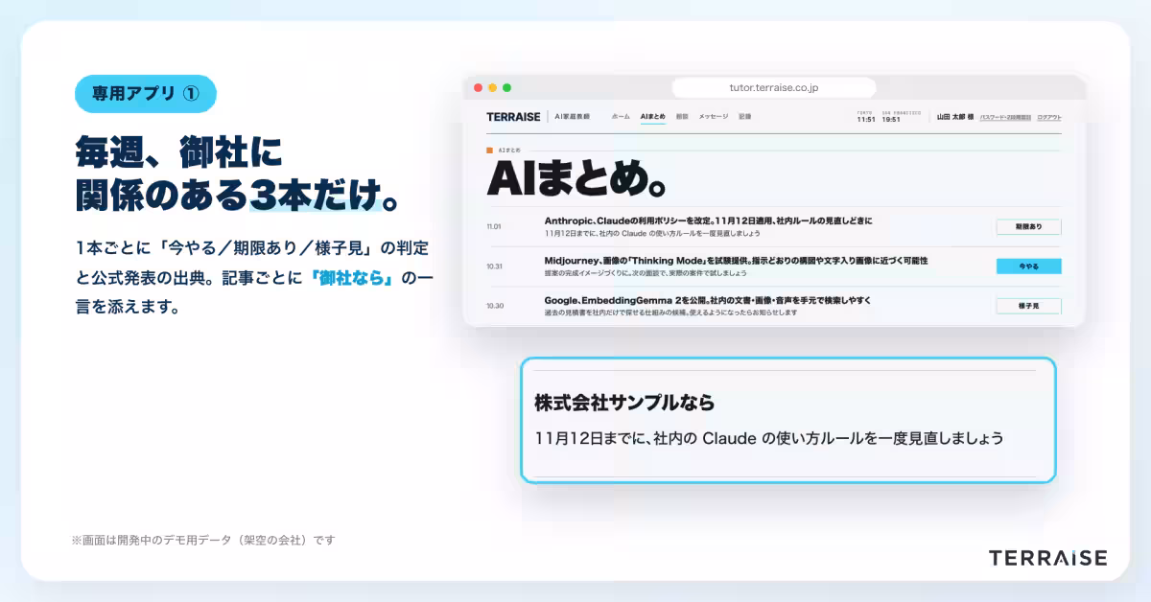This screenshot has height=602, width=1151.
Task: Click the blue 今やる status button
Action: 1028,266
